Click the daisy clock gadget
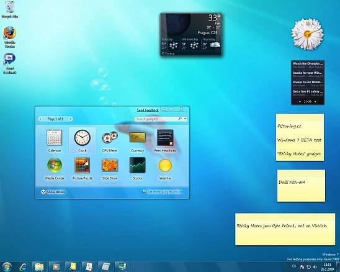The width and height of the screenshot is (340, 272). (308, 34)
